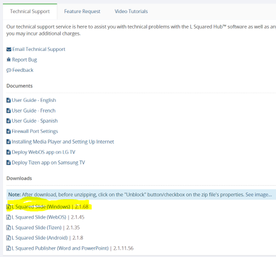The width and height of the screenshot is (276, 257).
Task: Click document icon for Deploy WebOS app
Action: pyautogui.click(x=8, y=152)
